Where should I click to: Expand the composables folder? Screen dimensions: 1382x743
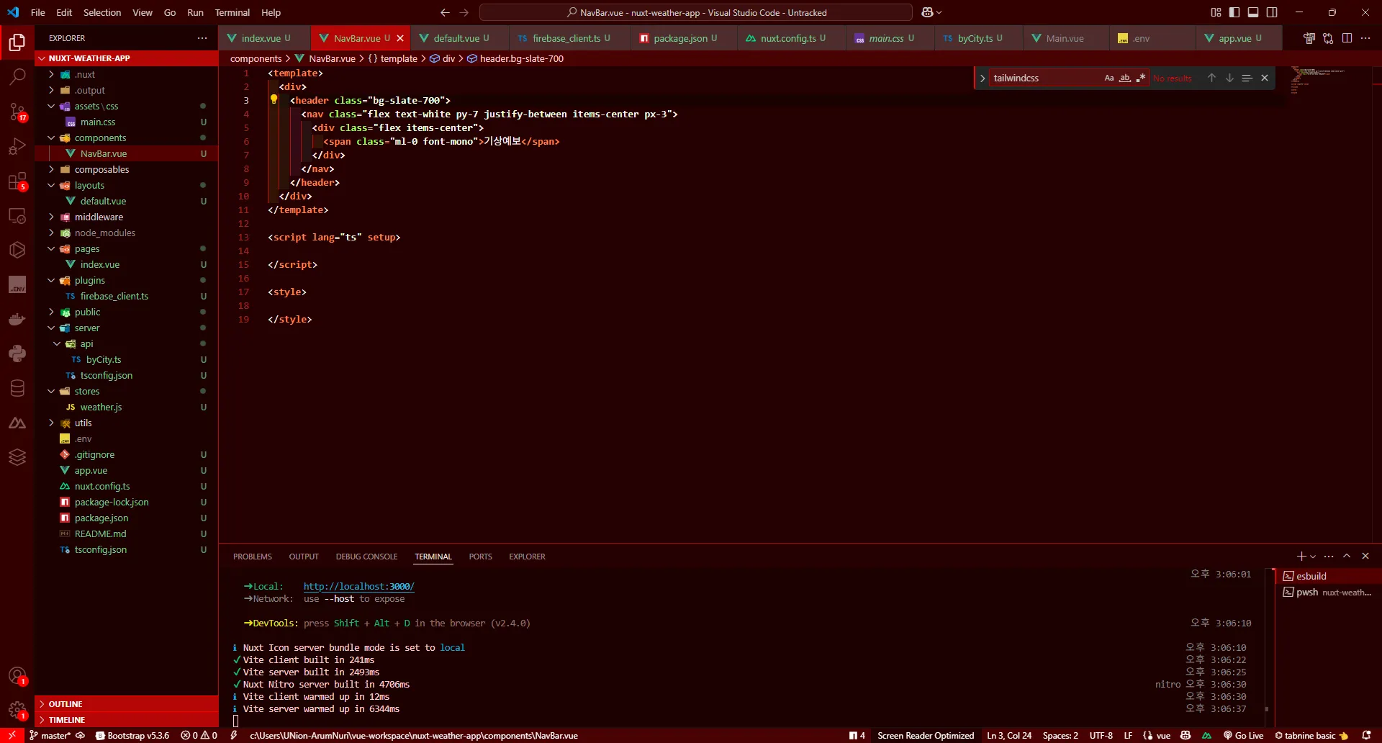point(126,169)
